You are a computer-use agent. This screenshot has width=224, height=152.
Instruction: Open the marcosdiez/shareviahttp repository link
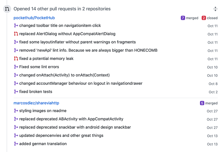coord(36,103)
